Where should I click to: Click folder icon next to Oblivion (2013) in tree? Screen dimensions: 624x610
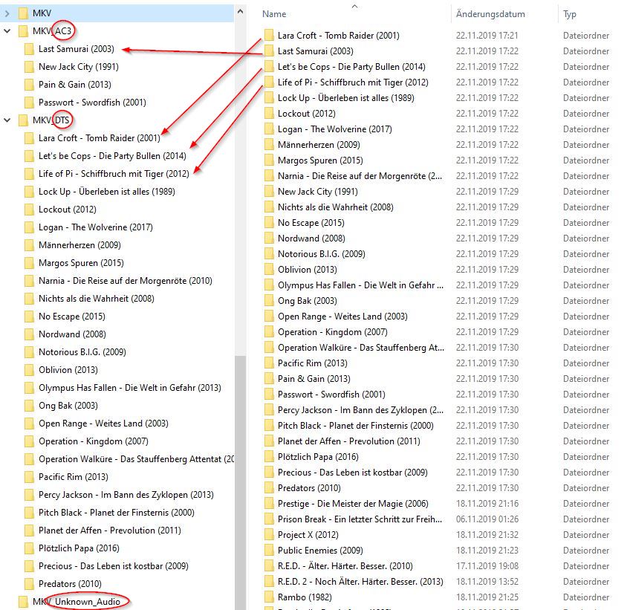click(x=29, y=370)
